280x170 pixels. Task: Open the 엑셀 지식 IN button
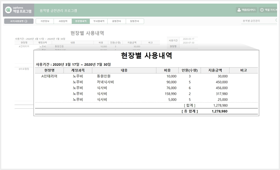[268, 10]
